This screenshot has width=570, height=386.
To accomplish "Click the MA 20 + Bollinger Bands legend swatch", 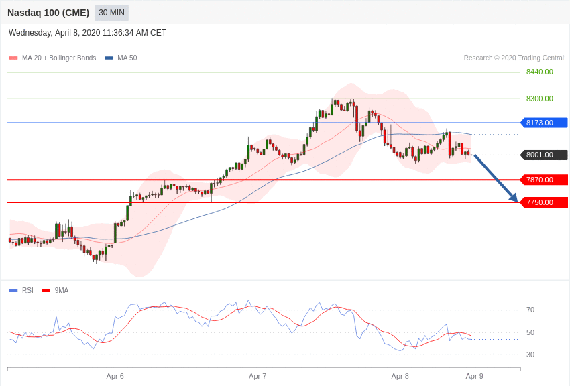I will (13, 58).
